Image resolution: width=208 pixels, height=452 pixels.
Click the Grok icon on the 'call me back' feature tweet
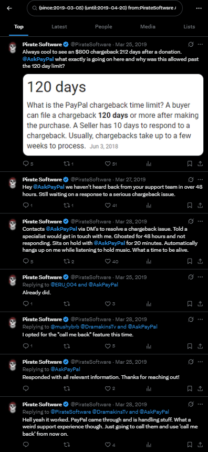(x=191, y=319)
